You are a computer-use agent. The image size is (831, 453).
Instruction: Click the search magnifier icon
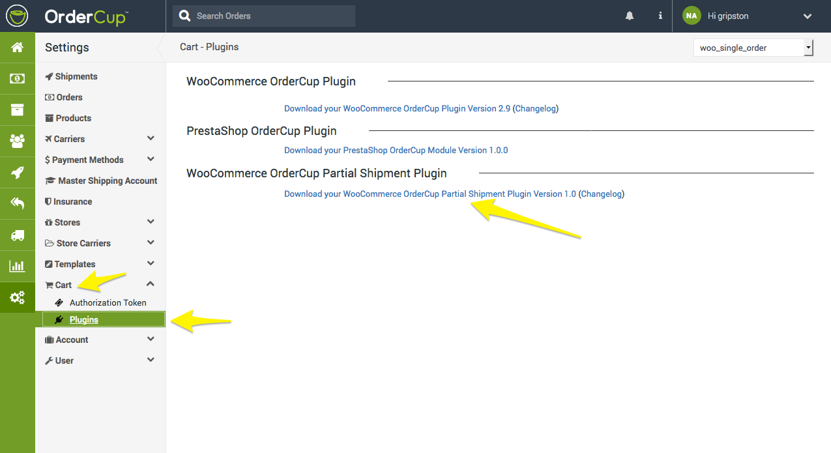coord(185,16)
